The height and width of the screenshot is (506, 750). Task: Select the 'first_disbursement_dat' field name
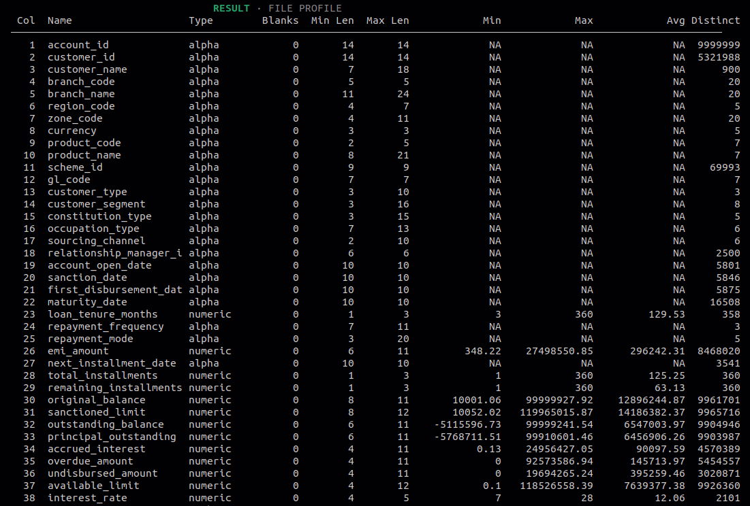(115, 290)
